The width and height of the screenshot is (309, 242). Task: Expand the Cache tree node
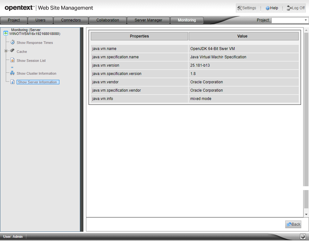coord(6,51)
